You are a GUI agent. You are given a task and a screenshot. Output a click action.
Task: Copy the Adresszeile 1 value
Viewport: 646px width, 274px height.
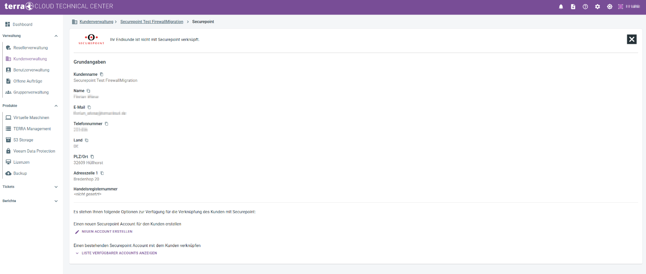click(102, 173)
